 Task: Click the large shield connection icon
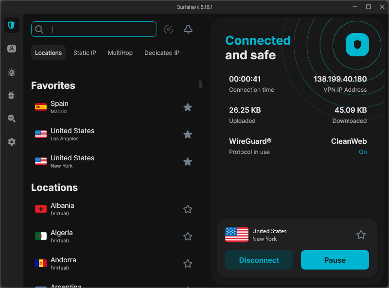coord(357,45)
